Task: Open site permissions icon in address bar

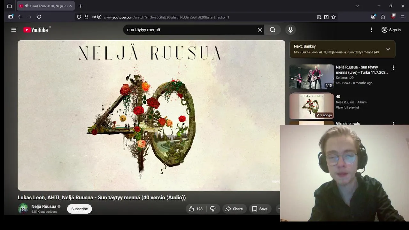Action: [94, 17]
